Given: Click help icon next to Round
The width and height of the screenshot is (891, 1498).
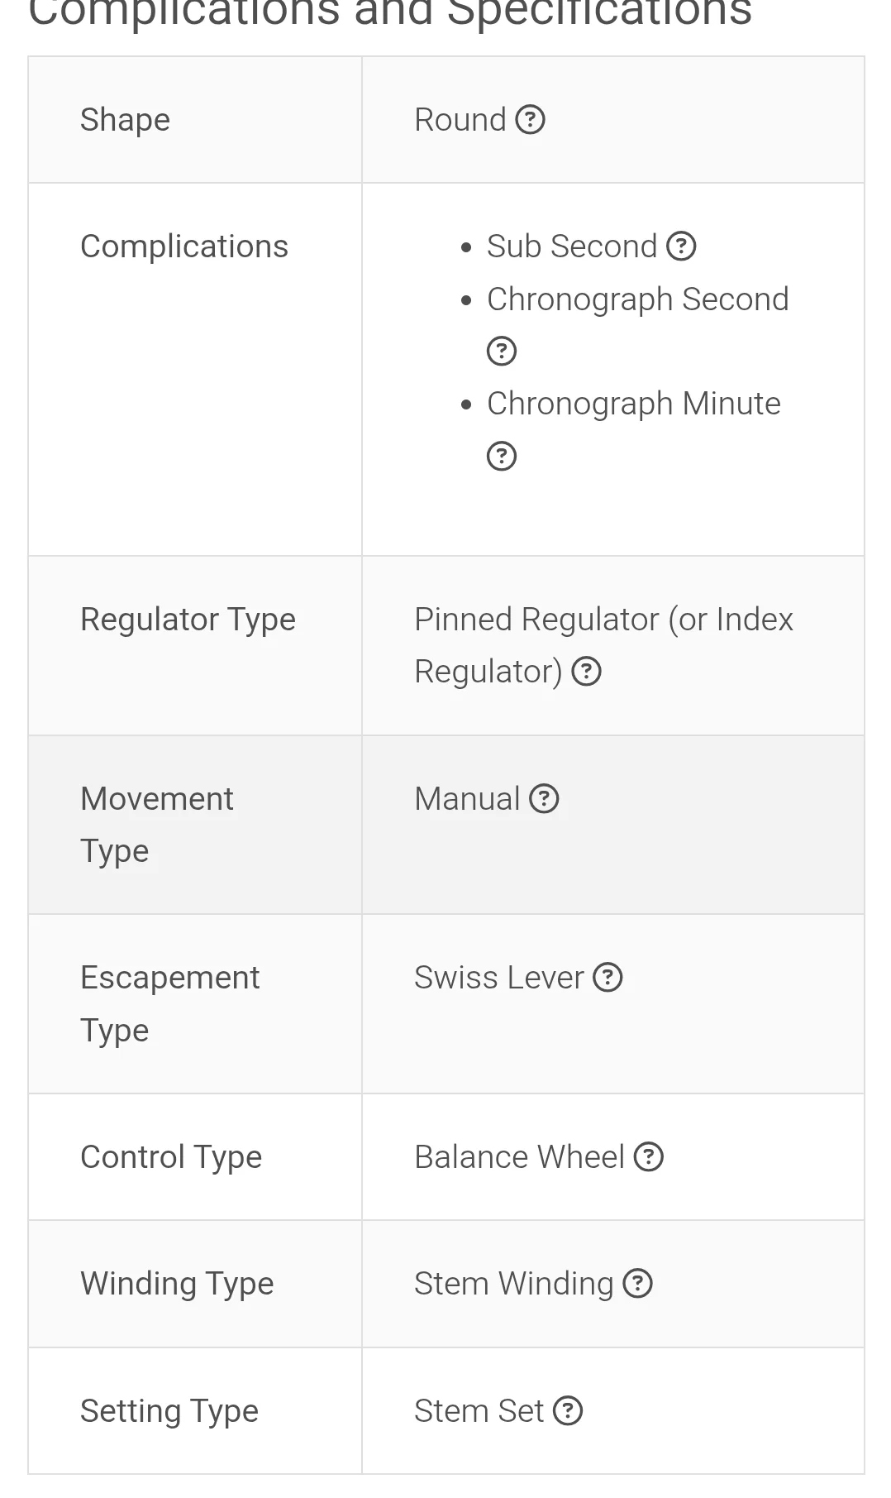Looking at the screenshot, I should 530,120.
